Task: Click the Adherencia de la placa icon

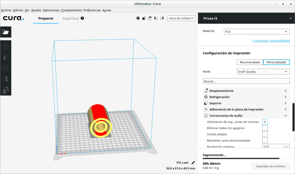Action: [x=206, y=109]
